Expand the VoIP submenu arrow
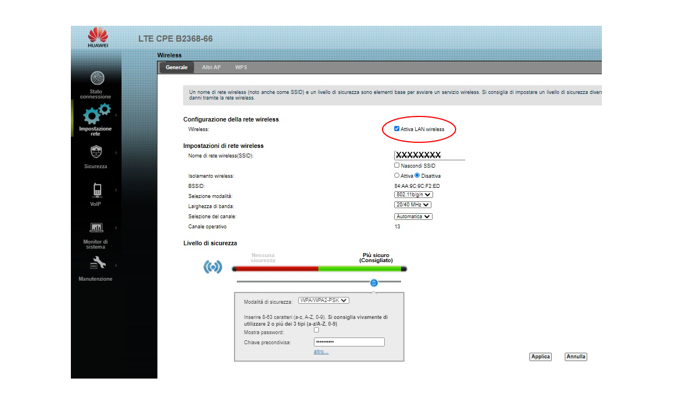Viewport: 675px width, 405px height. (116, 190)
